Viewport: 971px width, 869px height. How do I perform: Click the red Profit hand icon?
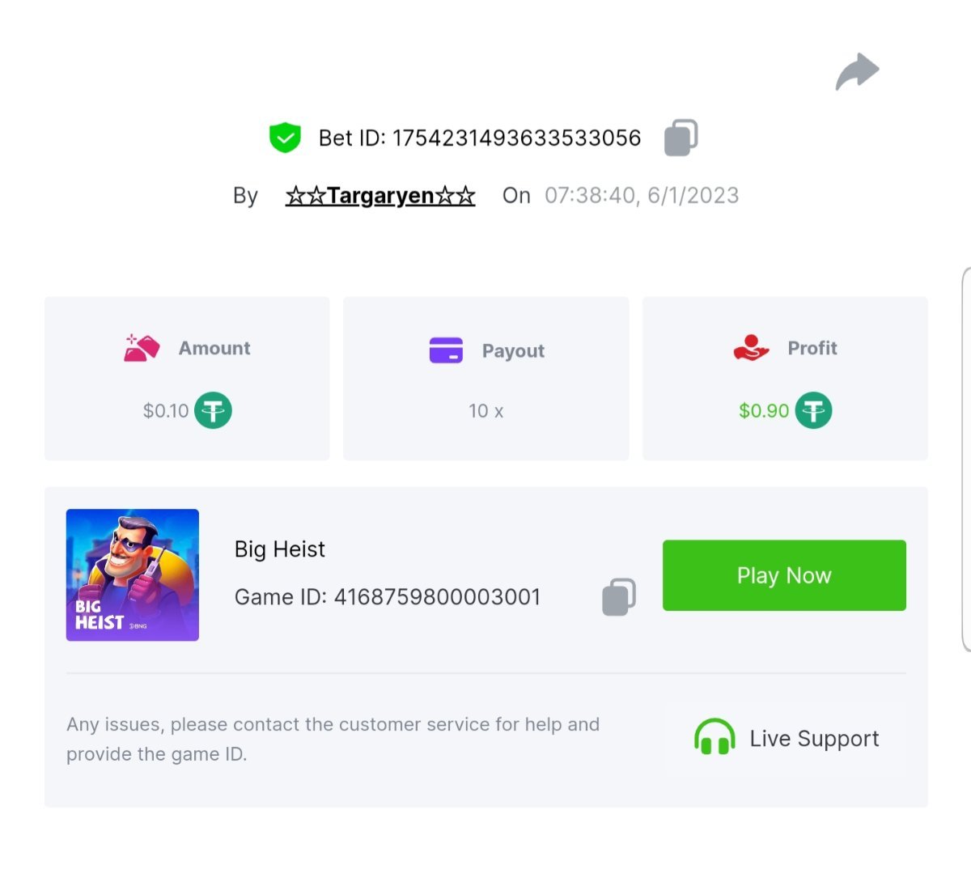[x=751, y=348]
